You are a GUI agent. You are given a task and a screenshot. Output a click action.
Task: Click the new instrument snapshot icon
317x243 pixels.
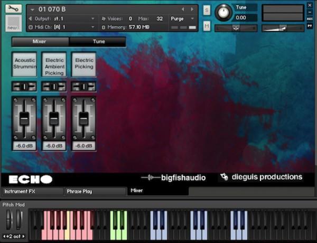pyautogui.click(x=13, y=23)
